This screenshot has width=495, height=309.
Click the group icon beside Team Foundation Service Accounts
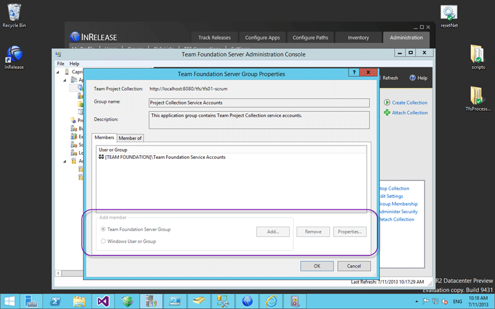(101, 157)
